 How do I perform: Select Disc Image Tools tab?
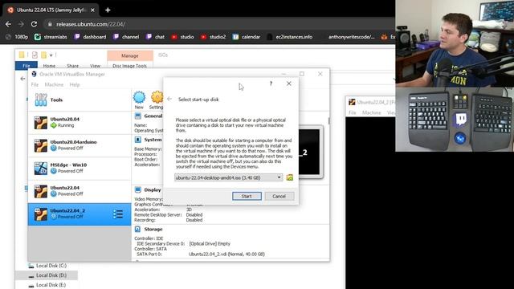click(130, 66)
